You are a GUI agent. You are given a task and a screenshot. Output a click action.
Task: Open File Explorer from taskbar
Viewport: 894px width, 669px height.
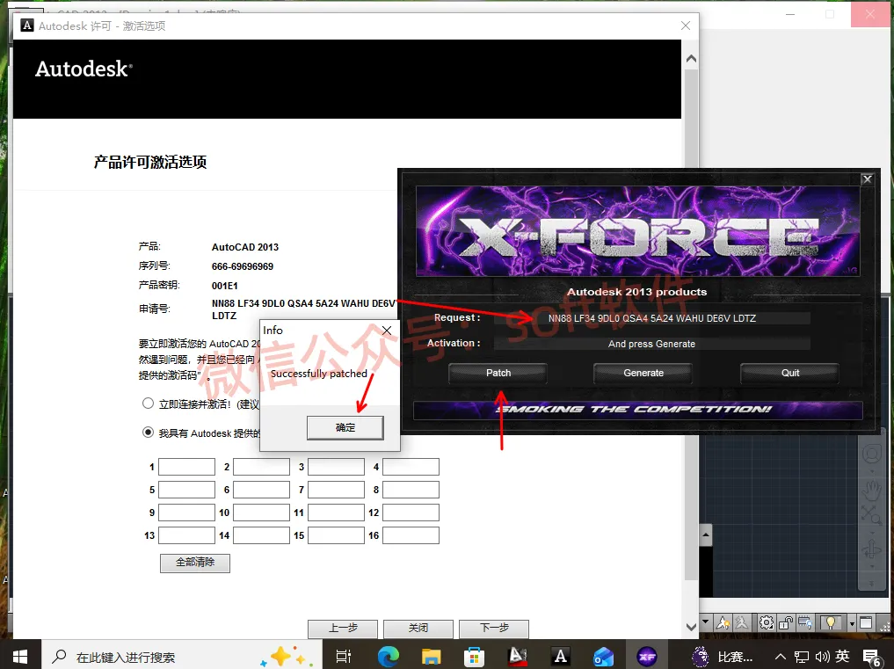[x=431, y=657]
